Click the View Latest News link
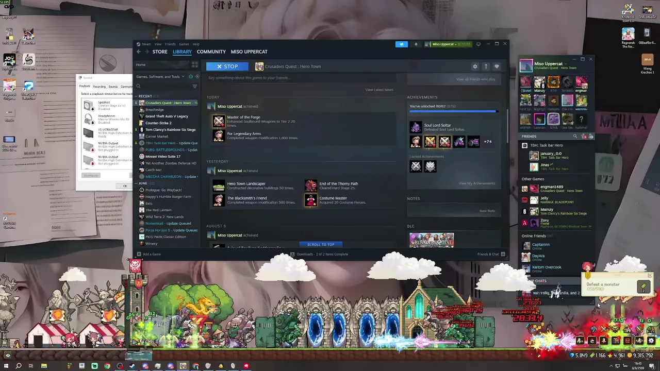 coord(379,90)
